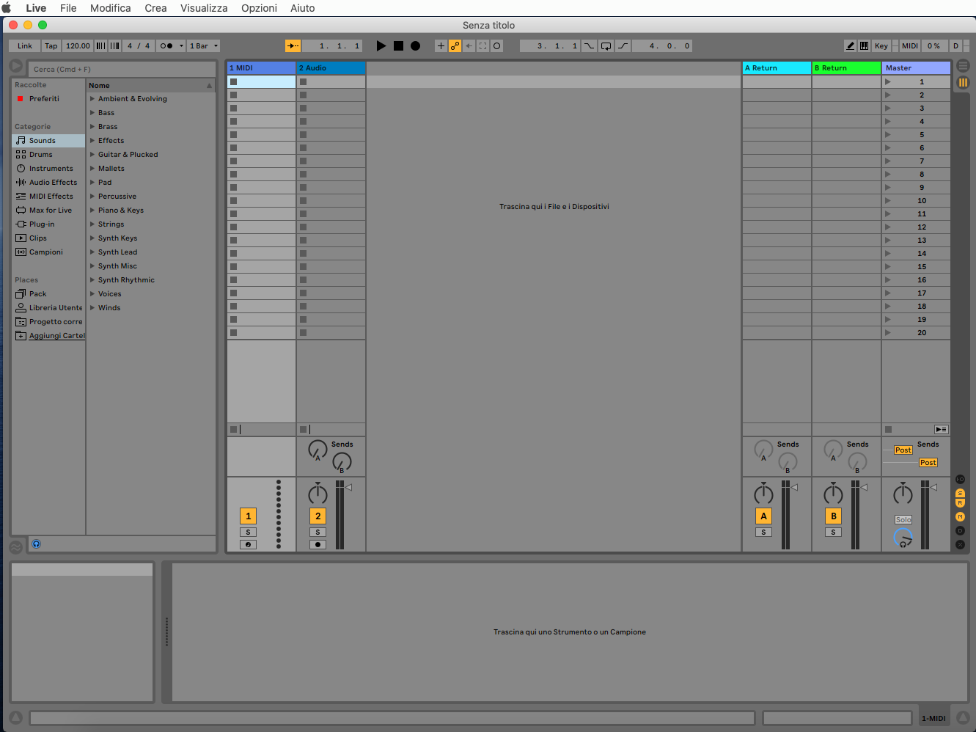Image resolution: width=976 pixels, height=732 pixels.
Task: Click the Punch-In switch
Action: coord(590,45)
